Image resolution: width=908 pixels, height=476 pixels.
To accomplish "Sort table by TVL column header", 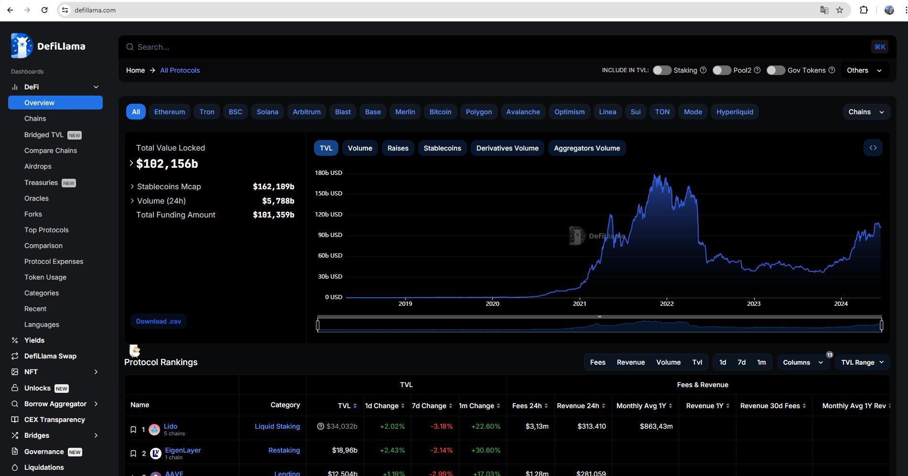I will click(x=347, y=406).
